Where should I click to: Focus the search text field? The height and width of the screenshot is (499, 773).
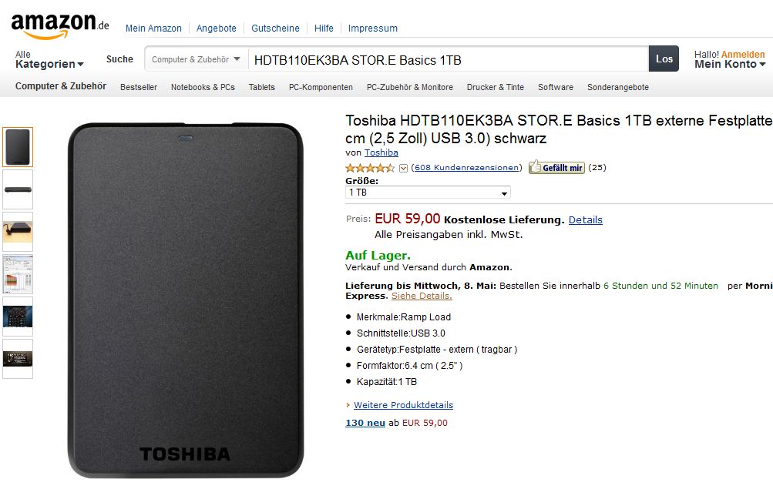click(x=448, y=59)
